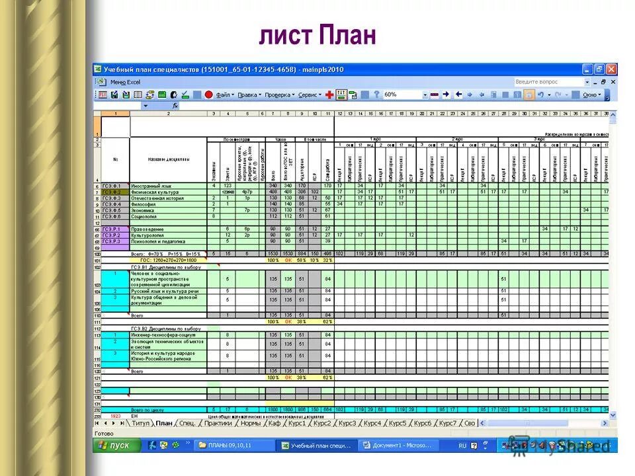Image resolution: width=635 pixels, height=476 pixels.
Task: Open the zoom level 60% dropdown
Action: tap(425, 95)
